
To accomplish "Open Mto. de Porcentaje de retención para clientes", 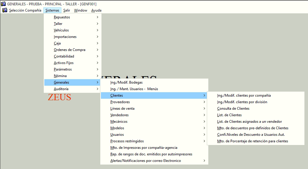I will [252, 141].
